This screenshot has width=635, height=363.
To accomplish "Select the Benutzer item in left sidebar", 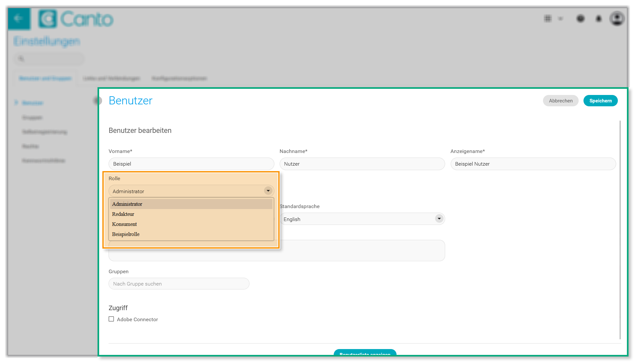I will click(32, 103).
